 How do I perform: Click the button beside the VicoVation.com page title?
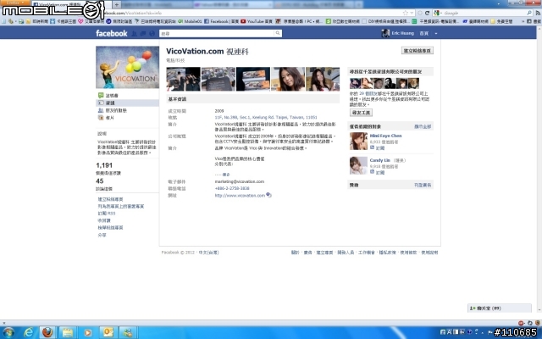coord(418,51)
